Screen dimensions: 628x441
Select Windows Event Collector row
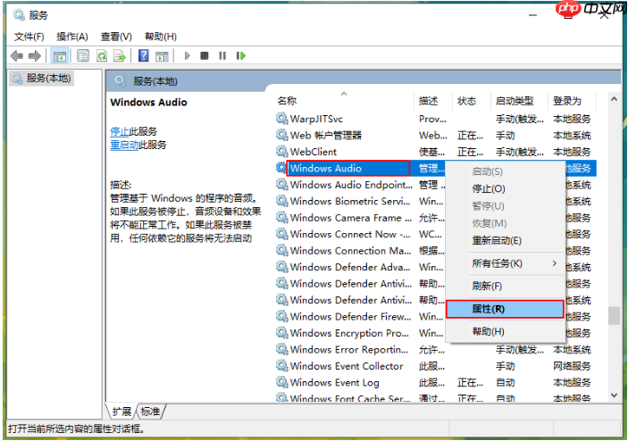click(x=436, y=366)
